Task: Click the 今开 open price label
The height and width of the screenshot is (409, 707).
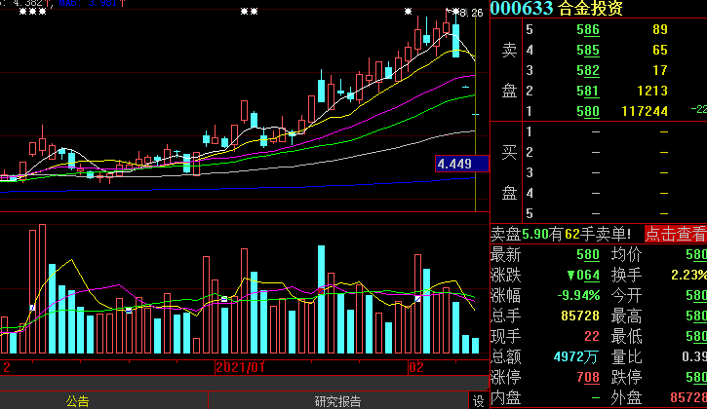Action: coord(626,295)
